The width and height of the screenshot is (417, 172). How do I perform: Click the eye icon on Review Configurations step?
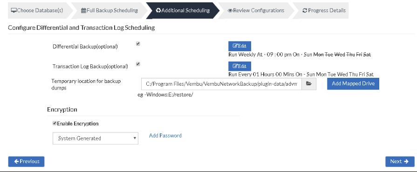230,11
